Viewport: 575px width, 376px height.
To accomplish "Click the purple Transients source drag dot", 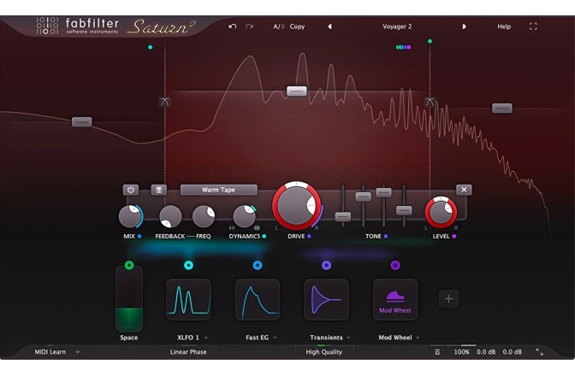I will (x=326, y=265).
